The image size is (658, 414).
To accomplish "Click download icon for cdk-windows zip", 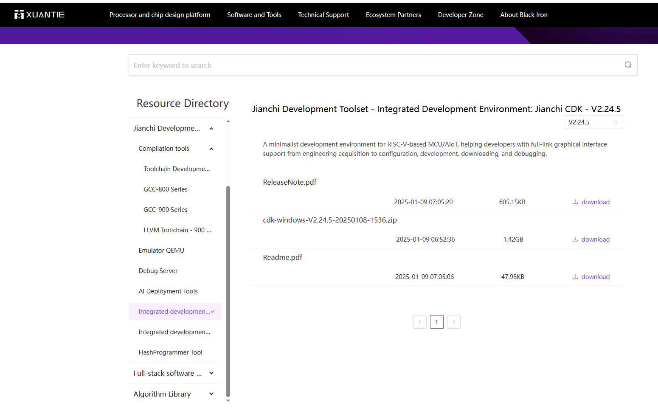I will [575, 239].
